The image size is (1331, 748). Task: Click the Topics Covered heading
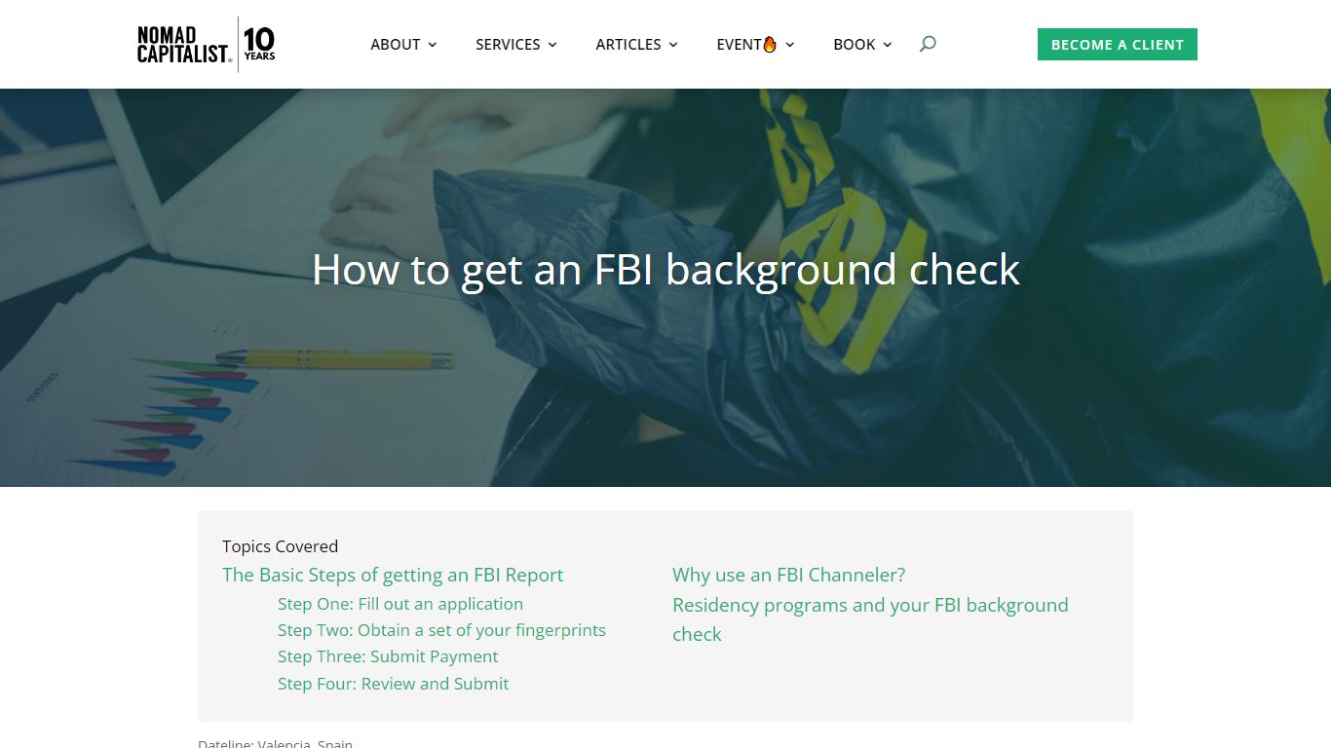(280, 546)
